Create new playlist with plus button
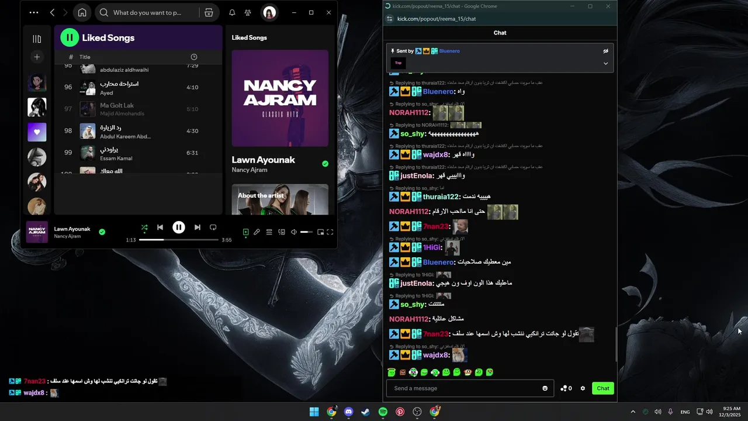 click(37, 57)
